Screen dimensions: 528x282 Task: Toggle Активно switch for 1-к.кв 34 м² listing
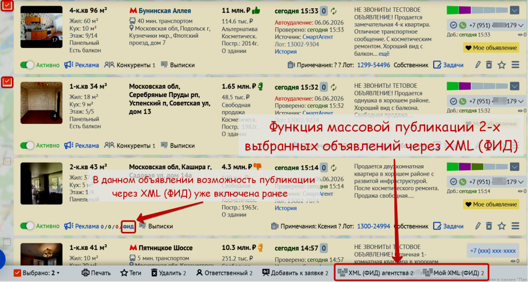tap(27, 145)
